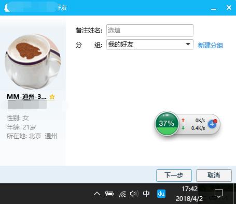236x204 pixels.
Task: Open the volume speaker tray icon
Action: [134, 194]
